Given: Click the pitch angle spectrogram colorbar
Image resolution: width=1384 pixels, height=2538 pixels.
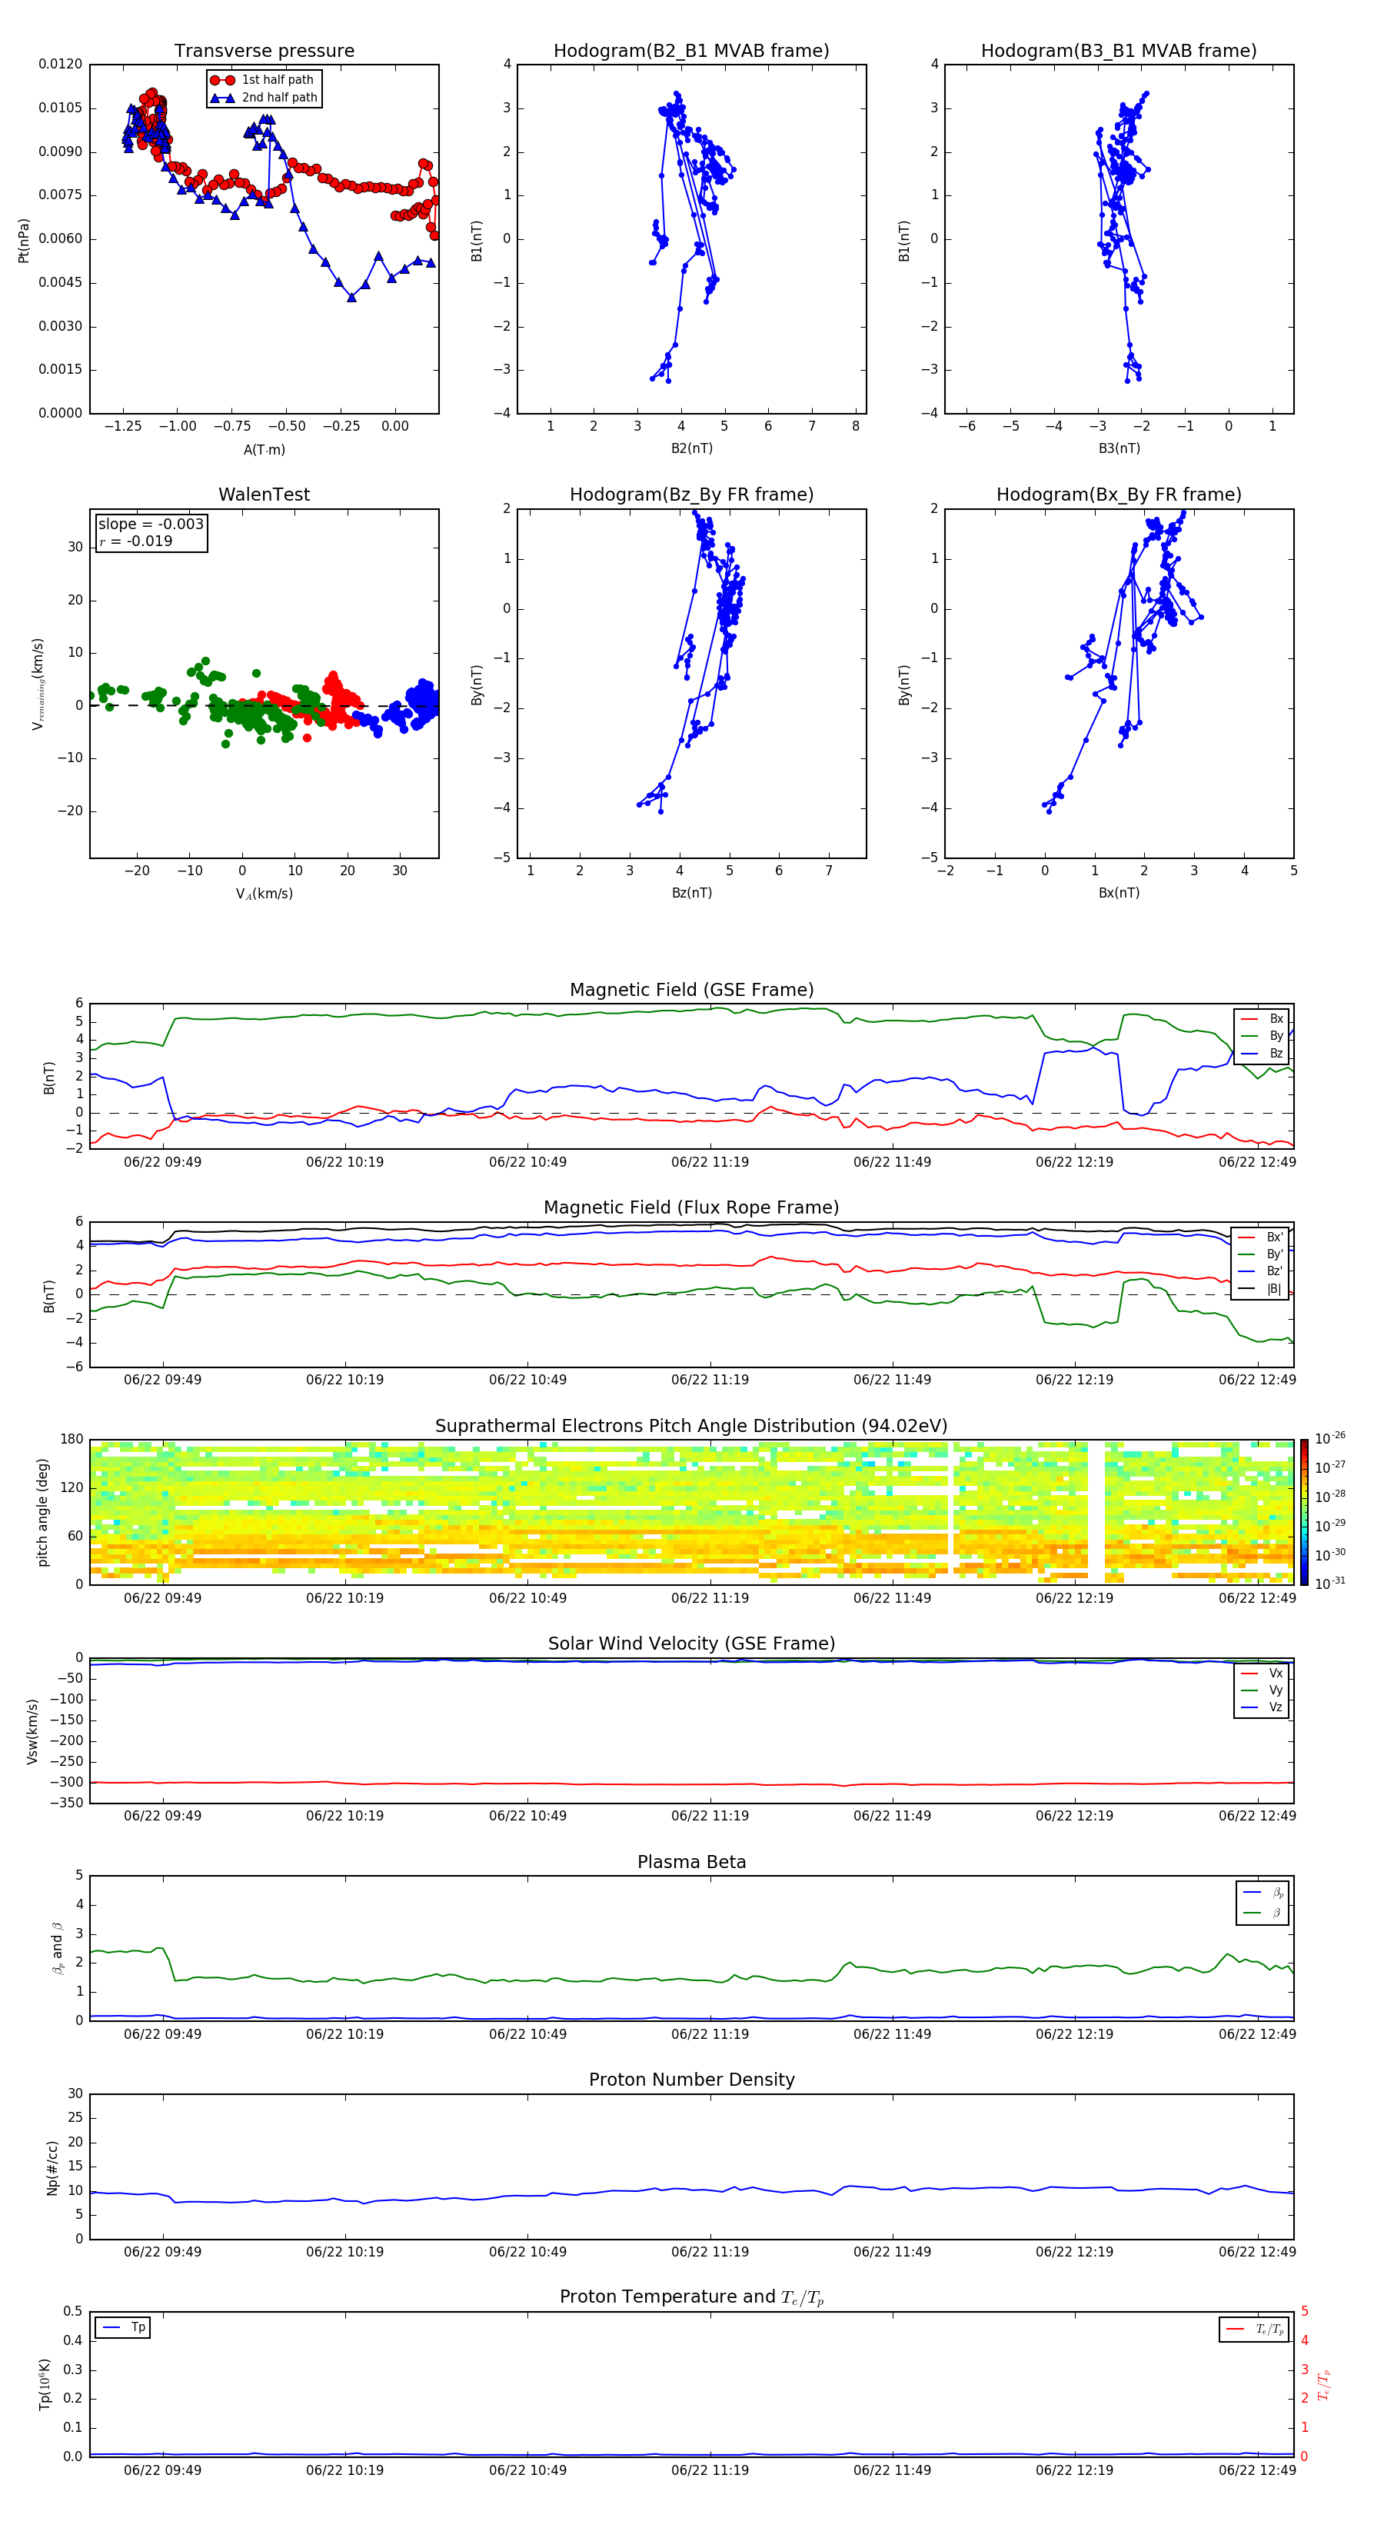Looking at the screenshot, I should [1304, 1512].
